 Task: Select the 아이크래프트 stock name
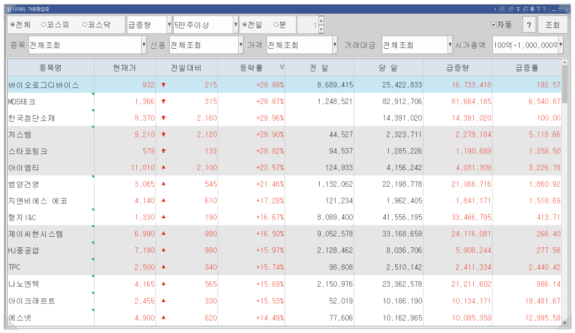(x=32, y=301)
